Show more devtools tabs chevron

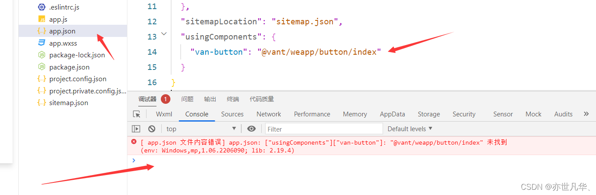pos(586,114)
